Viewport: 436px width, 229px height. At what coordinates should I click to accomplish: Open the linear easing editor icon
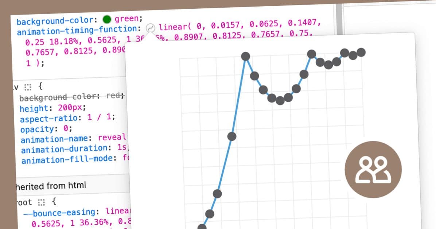click(150, 28)
